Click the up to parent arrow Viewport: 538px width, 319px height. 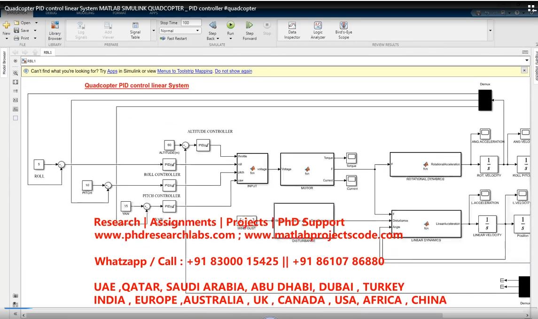[35, 52]
